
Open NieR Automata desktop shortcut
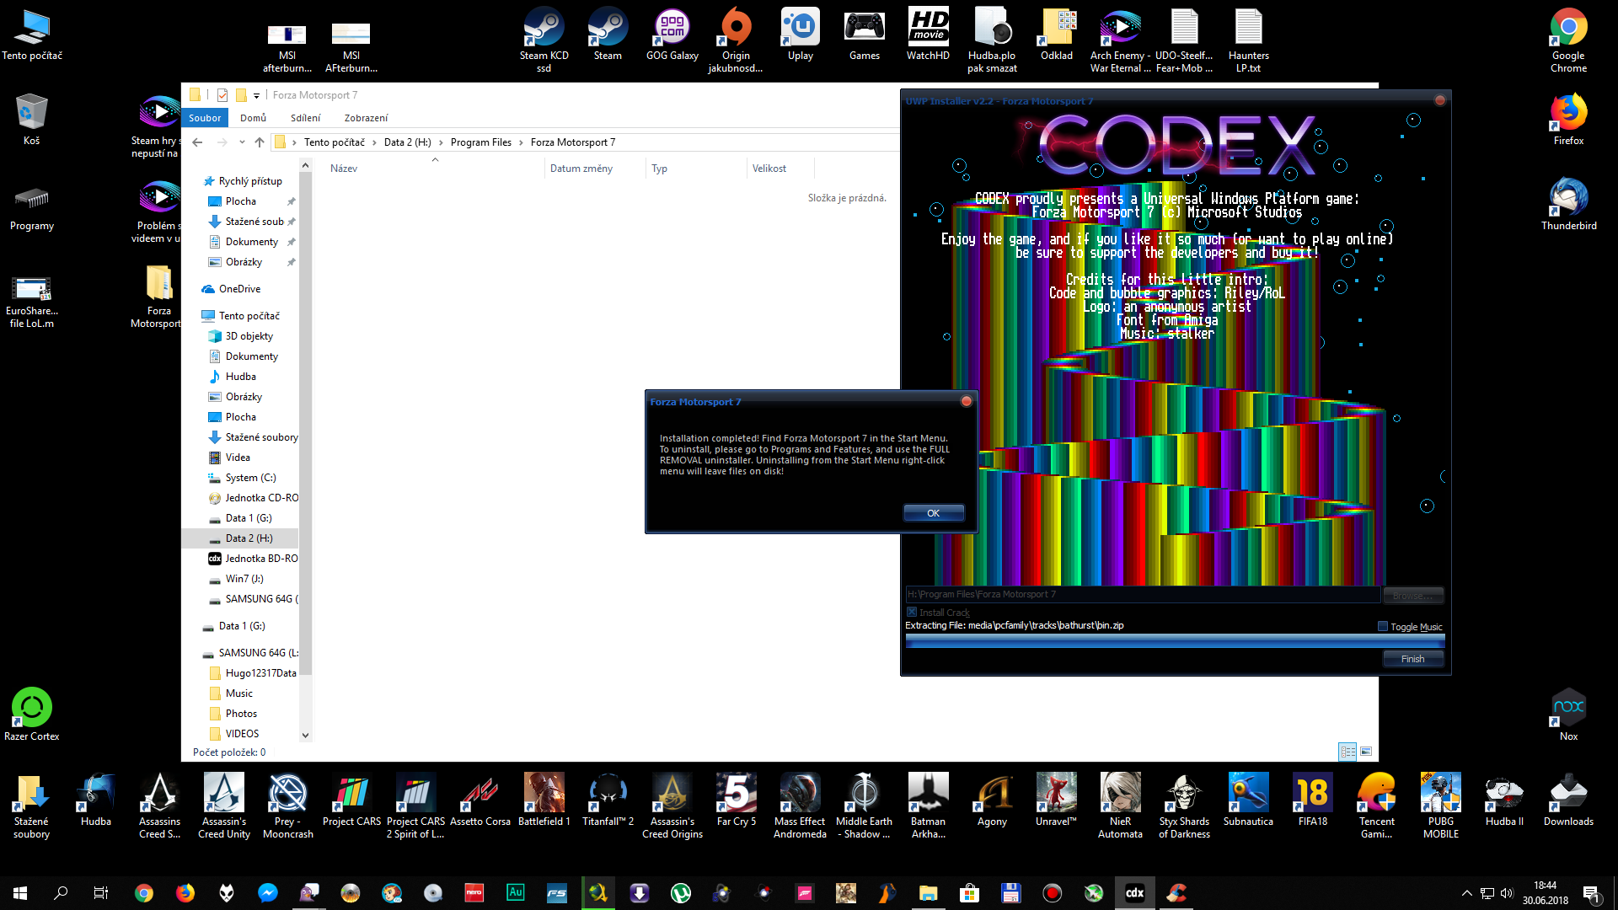(1120, 806)
